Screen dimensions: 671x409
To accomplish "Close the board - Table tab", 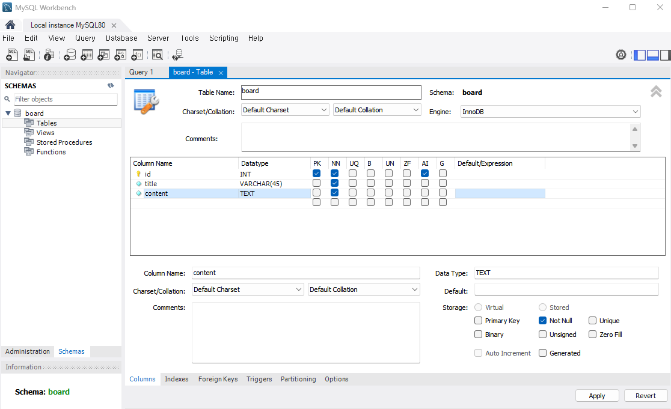I will 221,73.
